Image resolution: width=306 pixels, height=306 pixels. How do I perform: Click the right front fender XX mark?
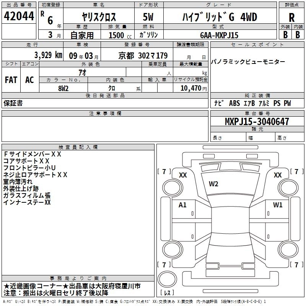pyautogui.click(x=278, y=175)
